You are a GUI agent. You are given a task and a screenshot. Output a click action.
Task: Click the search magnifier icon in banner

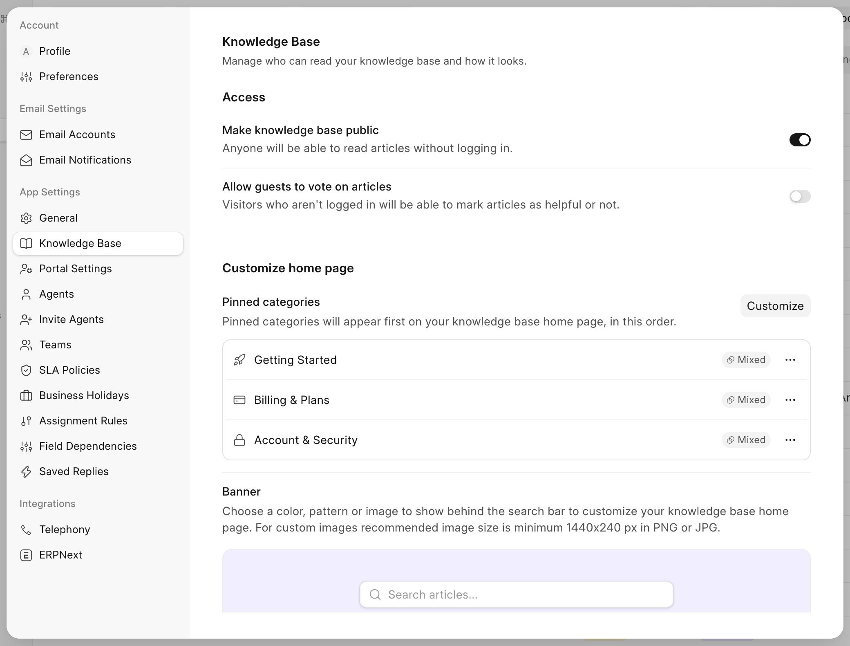coord(375,594)
